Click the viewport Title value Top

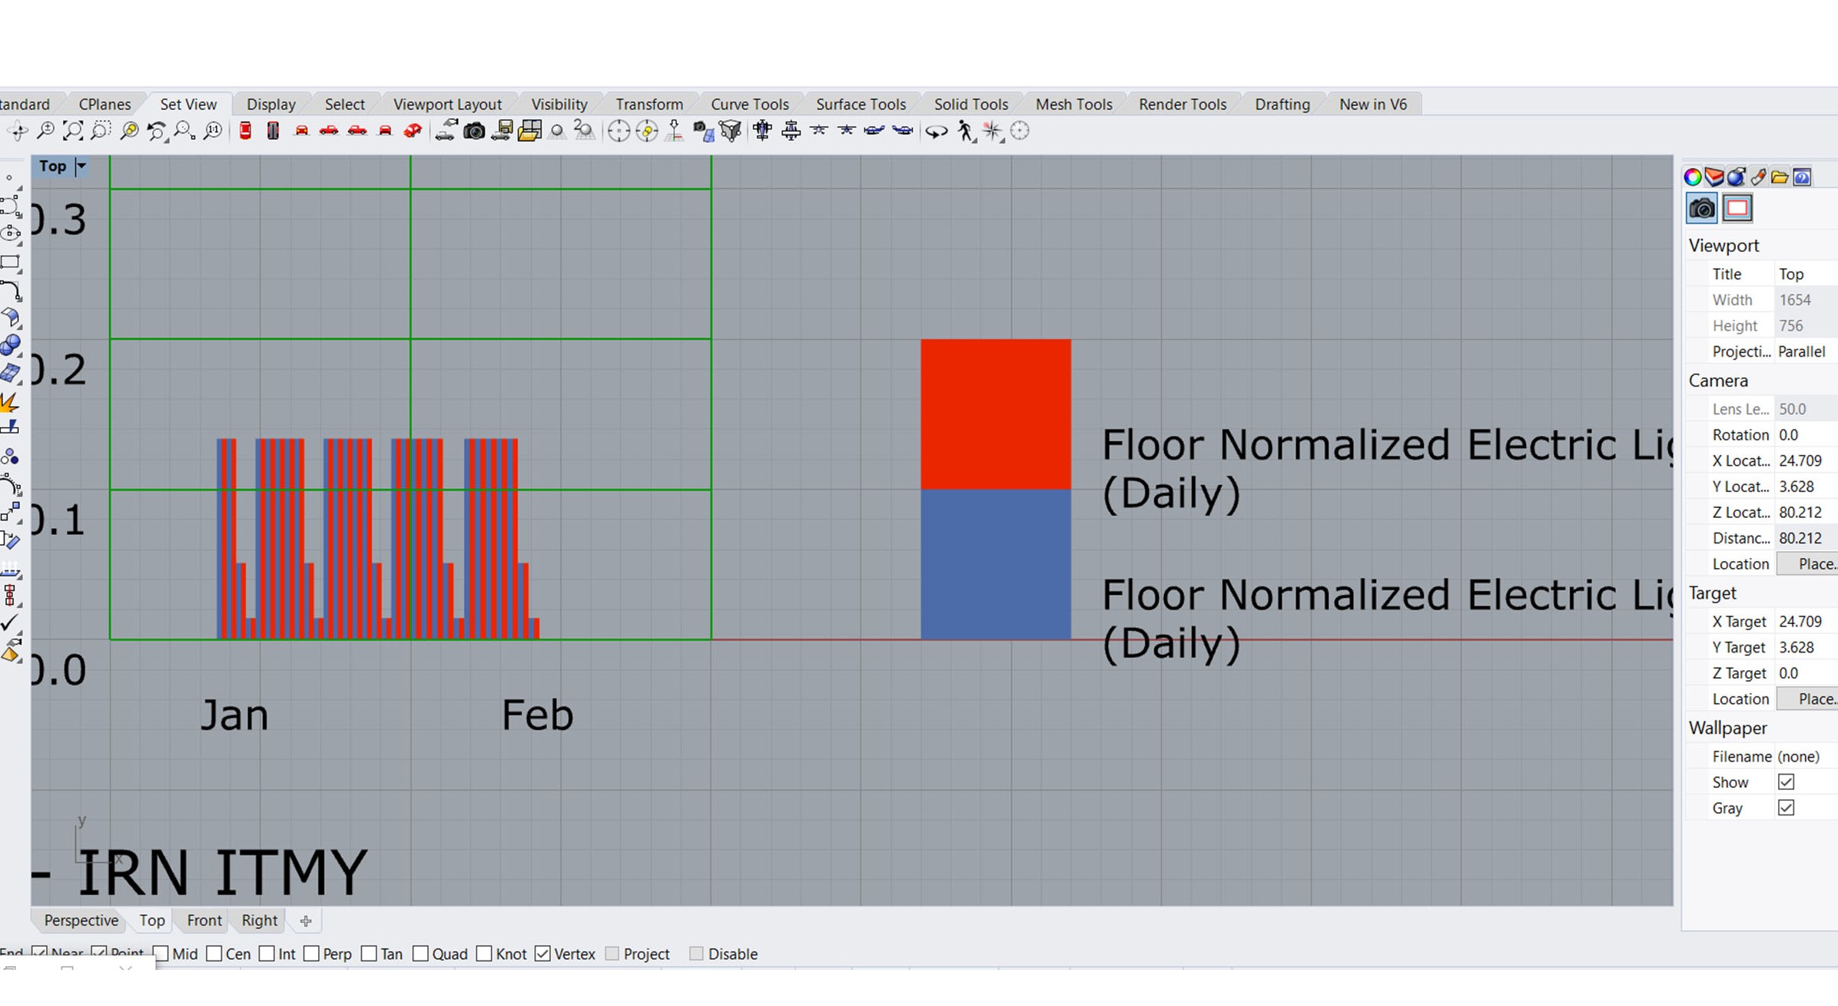pyautogui.click(x=1806, y=274)
